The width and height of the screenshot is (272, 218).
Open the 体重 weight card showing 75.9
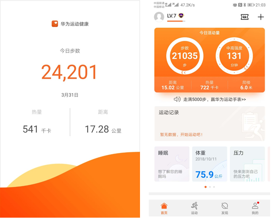coord(209,164)
